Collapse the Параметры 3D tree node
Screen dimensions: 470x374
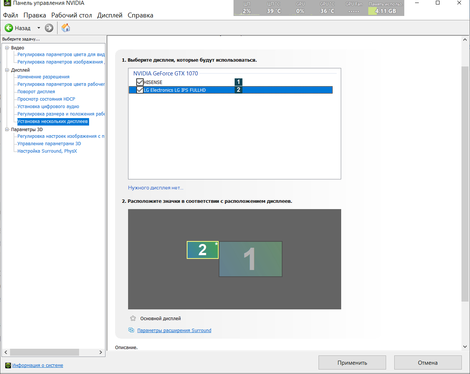click(7, 130)
